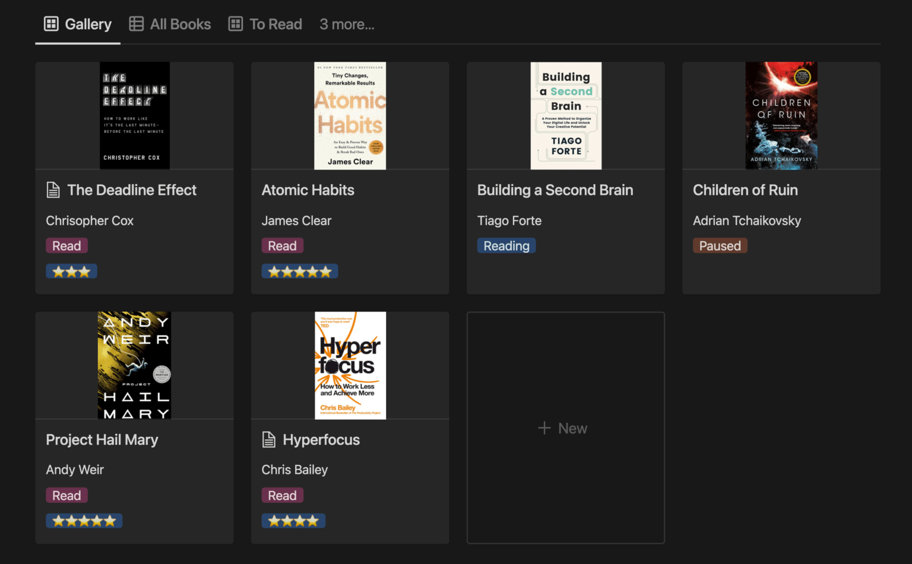Click the Read tag on Atomic Habits
This screenshot has height=564, width=912.
click(x=282, y=245)
